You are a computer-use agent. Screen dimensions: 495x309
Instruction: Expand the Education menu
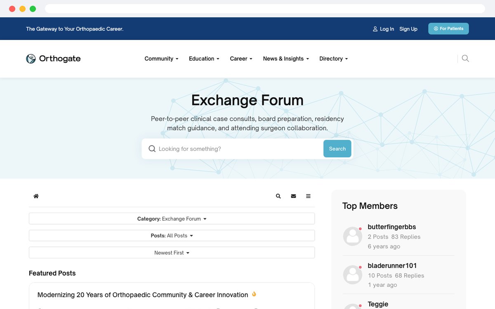(x=204, y=59)
